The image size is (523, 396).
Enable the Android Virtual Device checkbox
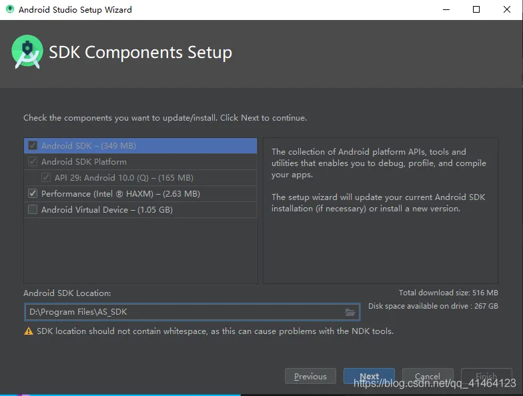(33, 209)
